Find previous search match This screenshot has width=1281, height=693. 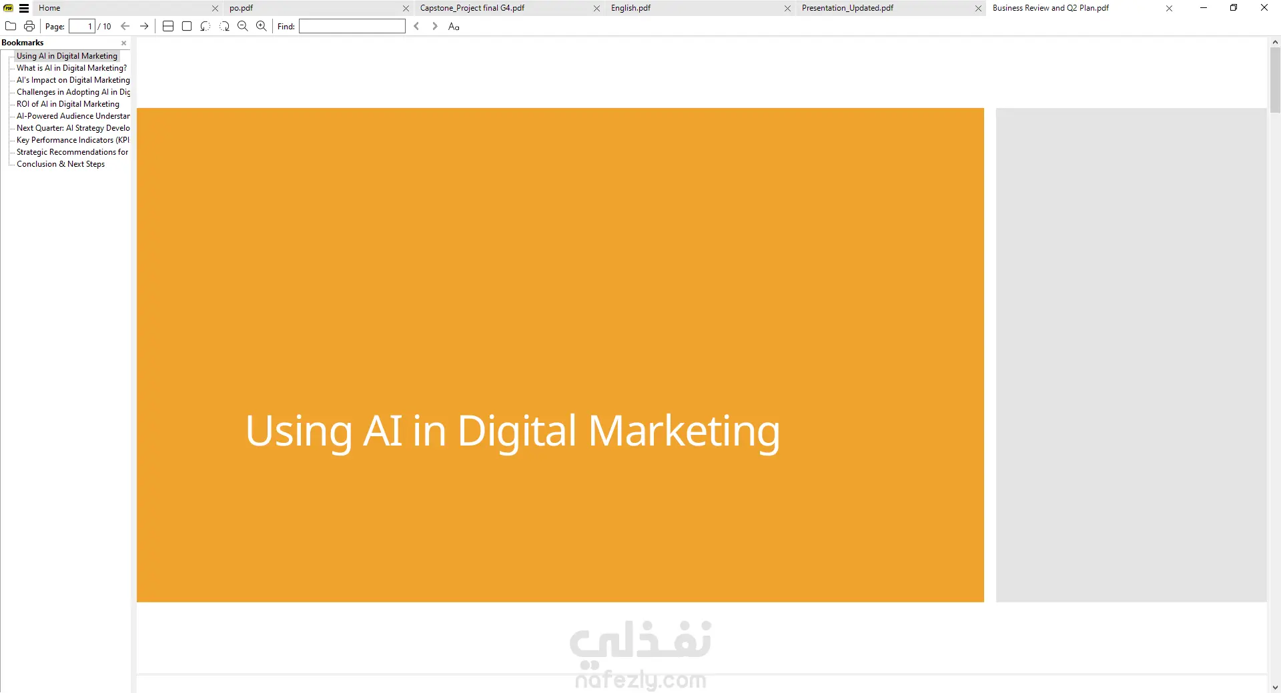click(416, 26)
